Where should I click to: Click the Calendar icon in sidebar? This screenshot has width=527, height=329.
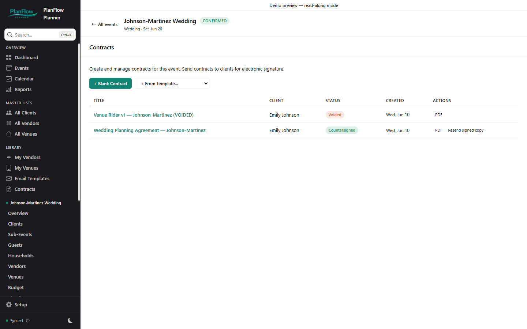tap(9, 79)
